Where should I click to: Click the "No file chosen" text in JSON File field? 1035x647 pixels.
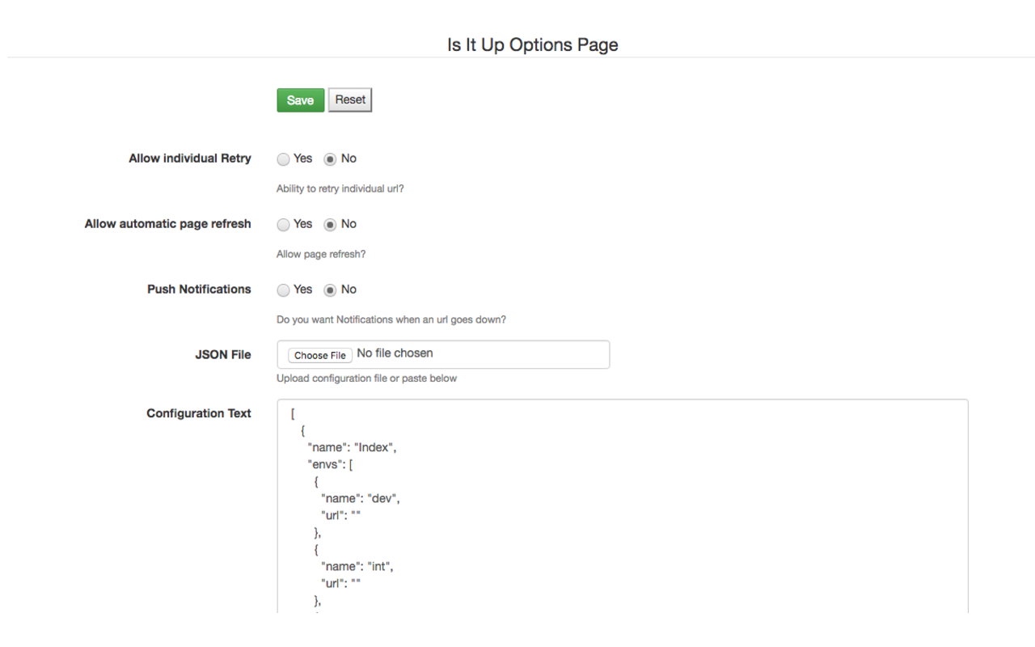tap(395, 353)
